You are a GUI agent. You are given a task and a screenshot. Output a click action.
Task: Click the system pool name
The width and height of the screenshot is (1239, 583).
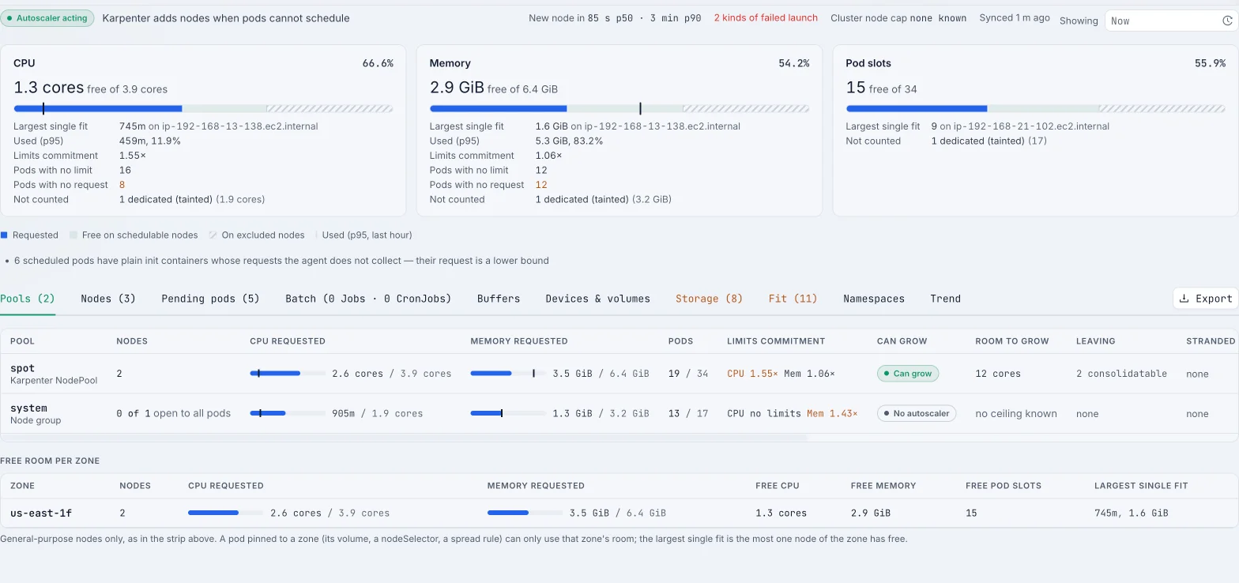coord(28,408)
